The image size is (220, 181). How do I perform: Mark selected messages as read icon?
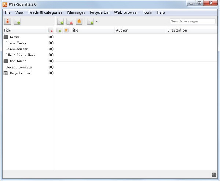[x=60, y=21]
